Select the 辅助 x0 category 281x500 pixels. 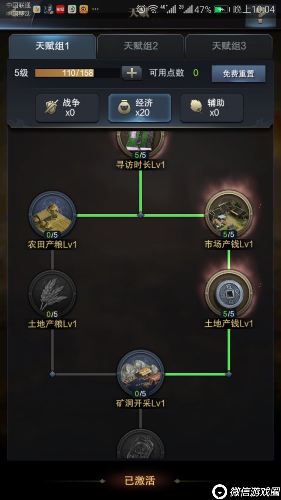[x=212, y=108]
